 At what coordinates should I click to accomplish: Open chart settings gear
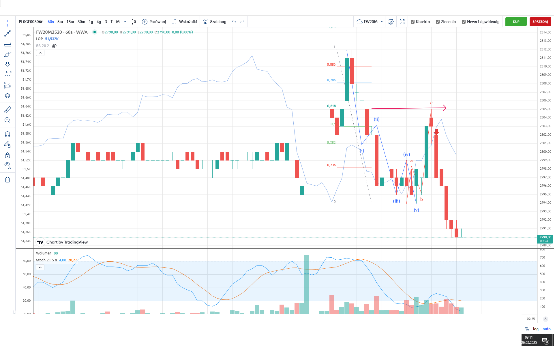(391, 22)
